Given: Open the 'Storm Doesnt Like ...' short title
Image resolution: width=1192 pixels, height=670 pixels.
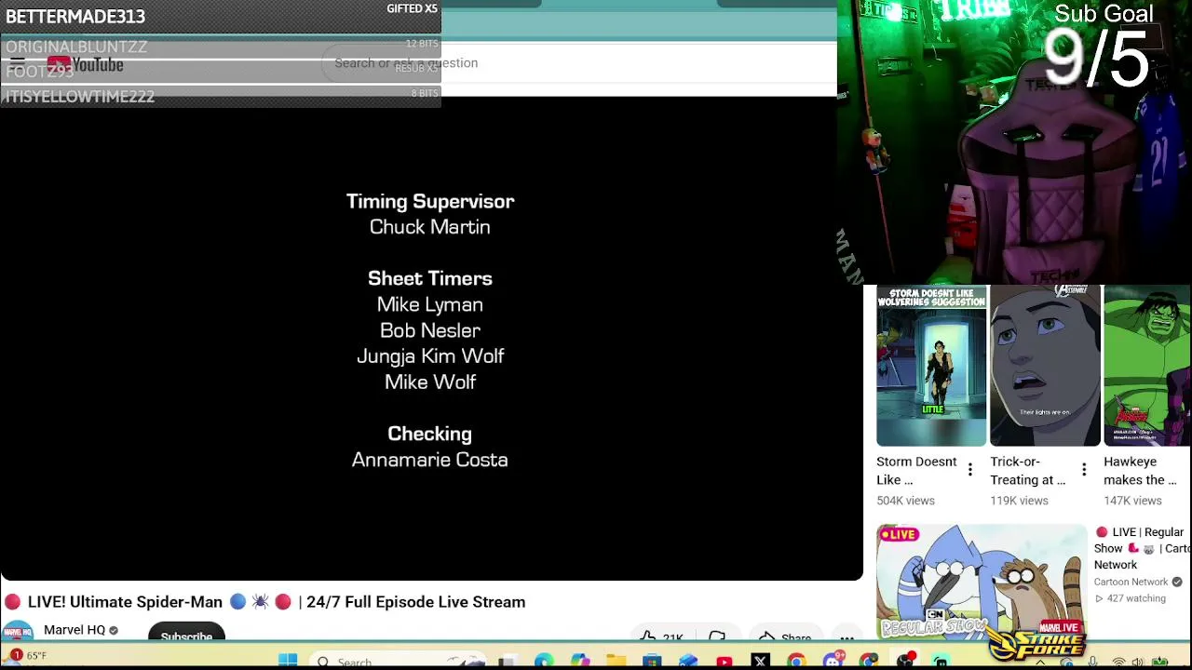Looking at the screenshot, I should [x=916, y=471].
